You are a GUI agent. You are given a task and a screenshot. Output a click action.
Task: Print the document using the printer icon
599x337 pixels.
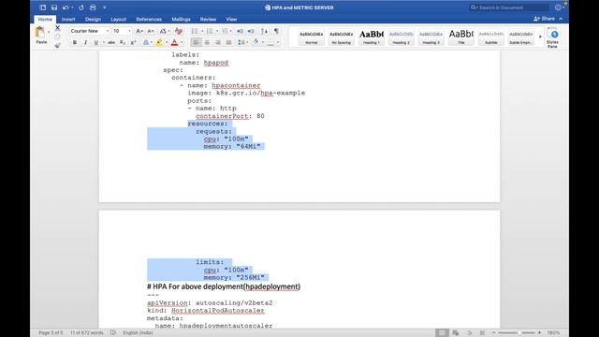click(x=93, y=7)
